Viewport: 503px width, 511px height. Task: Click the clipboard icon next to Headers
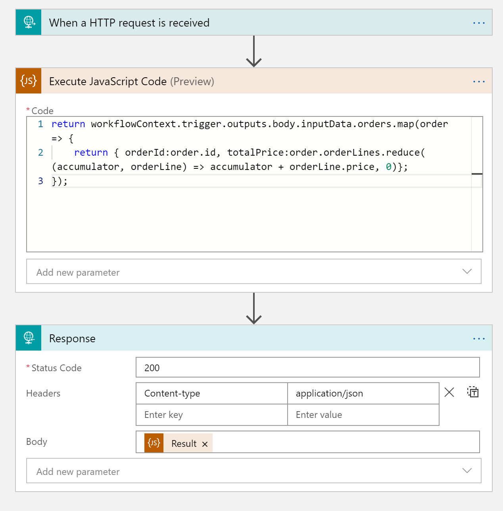pos(473,392)
